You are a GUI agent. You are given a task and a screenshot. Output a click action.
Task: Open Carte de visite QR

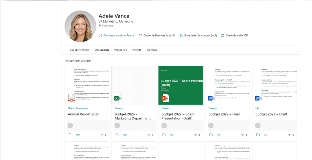click(x=235, y=36)
